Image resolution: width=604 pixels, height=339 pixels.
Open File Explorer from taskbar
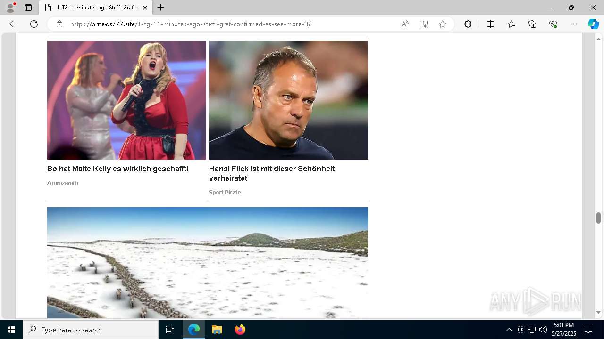(x=217, y=330)
